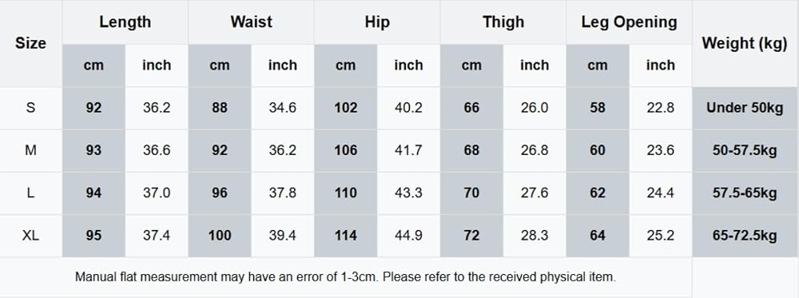Image resolution: width=799 pixels, height=298 pixels.
Task: Click the Weight (kg) header cell
Action: coord(745,43)
